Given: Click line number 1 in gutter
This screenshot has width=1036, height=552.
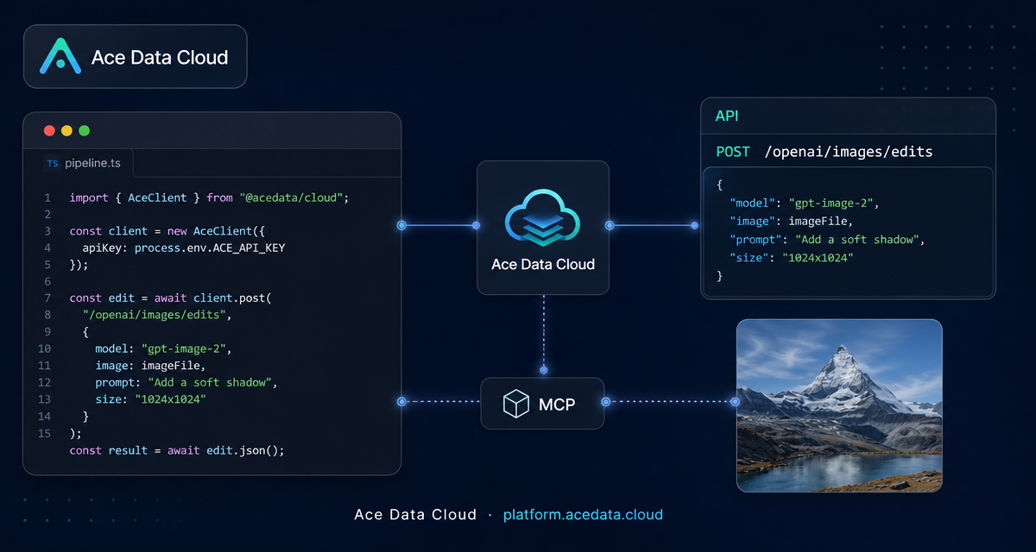Looking at the screenshot, I should [x=47, y=198].
